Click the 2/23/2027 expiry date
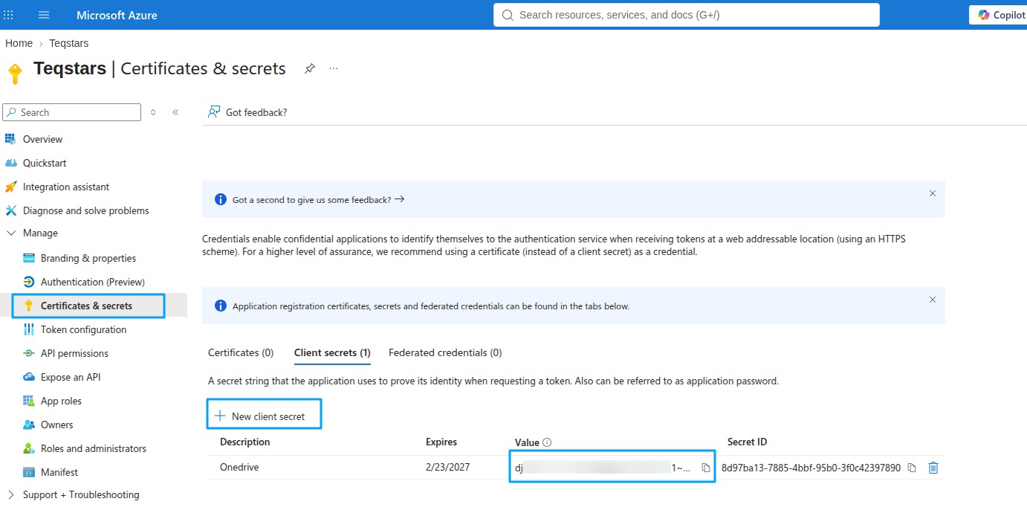The height and width of the screenshot is (513, 1027). coord(447,468)
